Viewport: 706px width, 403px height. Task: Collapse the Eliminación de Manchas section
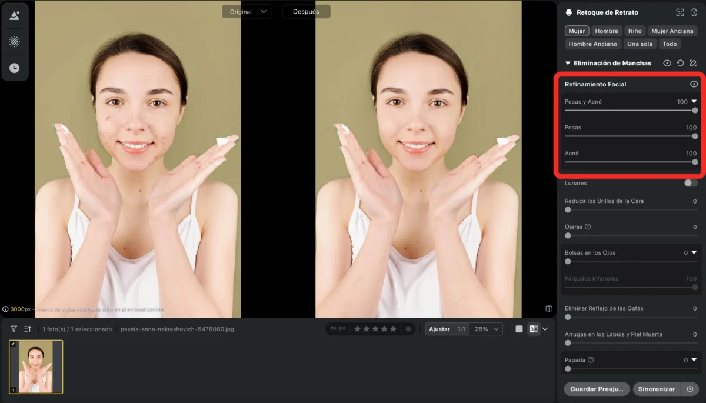pos(568,63)
